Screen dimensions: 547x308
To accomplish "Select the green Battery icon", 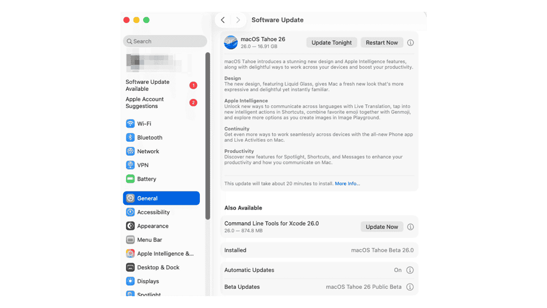I will click(x=130, y=179).
